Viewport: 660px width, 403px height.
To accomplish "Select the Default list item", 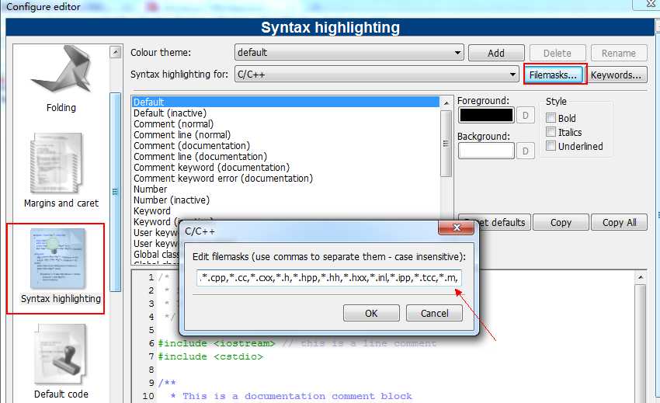I will click(286, 102).
